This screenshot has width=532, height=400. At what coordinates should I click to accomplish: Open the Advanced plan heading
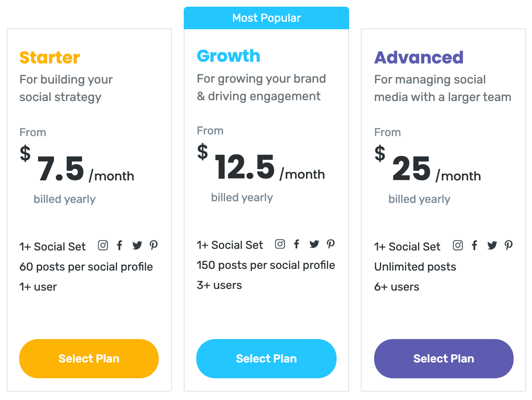[419, 58]
